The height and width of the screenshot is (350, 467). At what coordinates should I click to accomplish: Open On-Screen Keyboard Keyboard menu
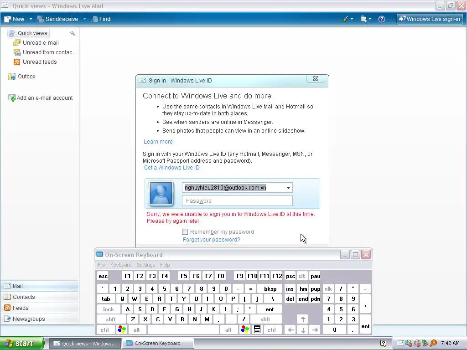[x=120, y=265]
